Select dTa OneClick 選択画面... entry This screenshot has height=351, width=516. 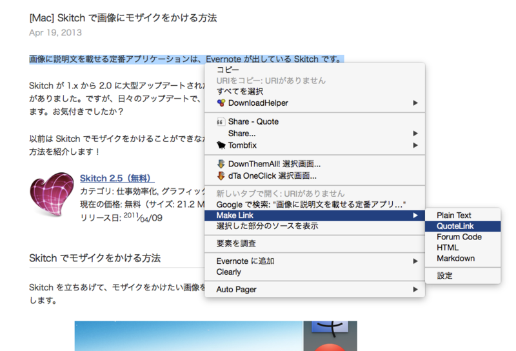pyautogui.click(x=315, y=176)
